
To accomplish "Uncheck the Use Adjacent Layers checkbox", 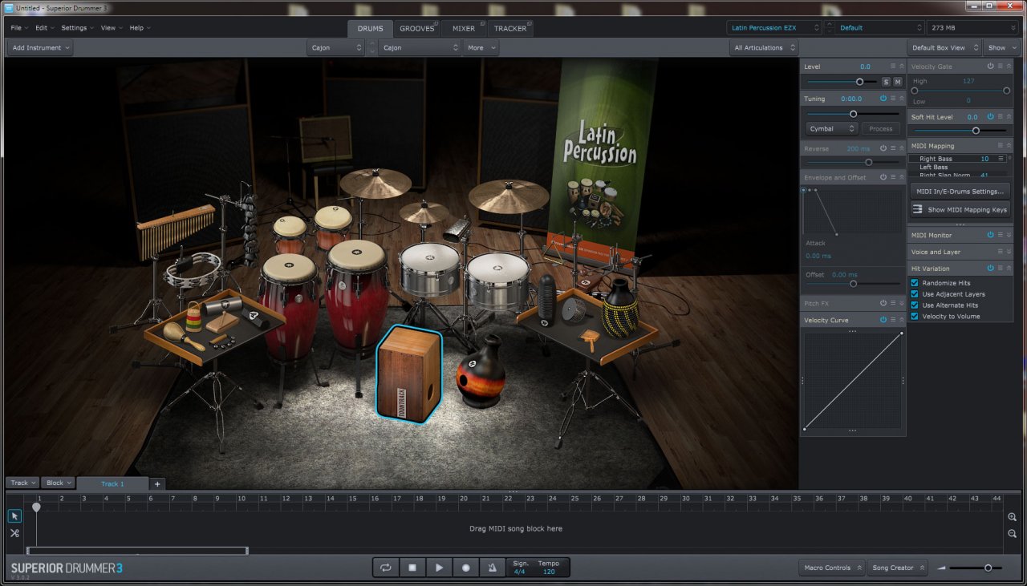I will [915, 294].
